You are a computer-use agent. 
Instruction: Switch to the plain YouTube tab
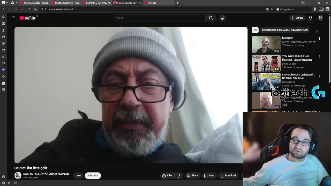[x=159, y=3]
